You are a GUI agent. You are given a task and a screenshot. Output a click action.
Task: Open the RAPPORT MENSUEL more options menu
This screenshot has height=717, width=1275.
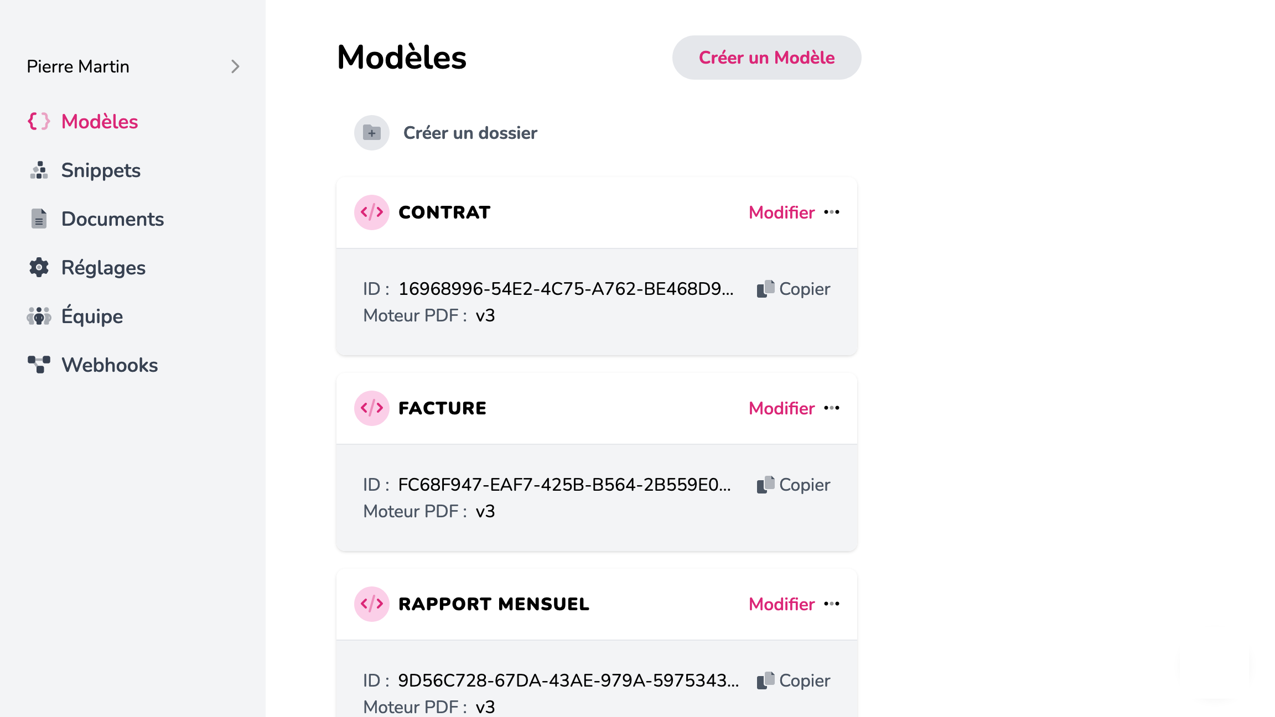(x=832, y=604)
